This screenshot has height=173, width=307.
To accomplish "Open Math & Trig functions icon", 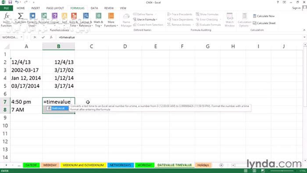I will coord(99,16).
